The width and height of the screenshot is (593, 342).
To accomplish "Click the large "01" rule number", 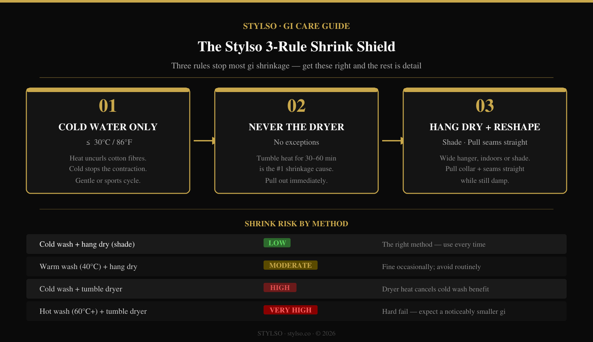I will [108, 106].
